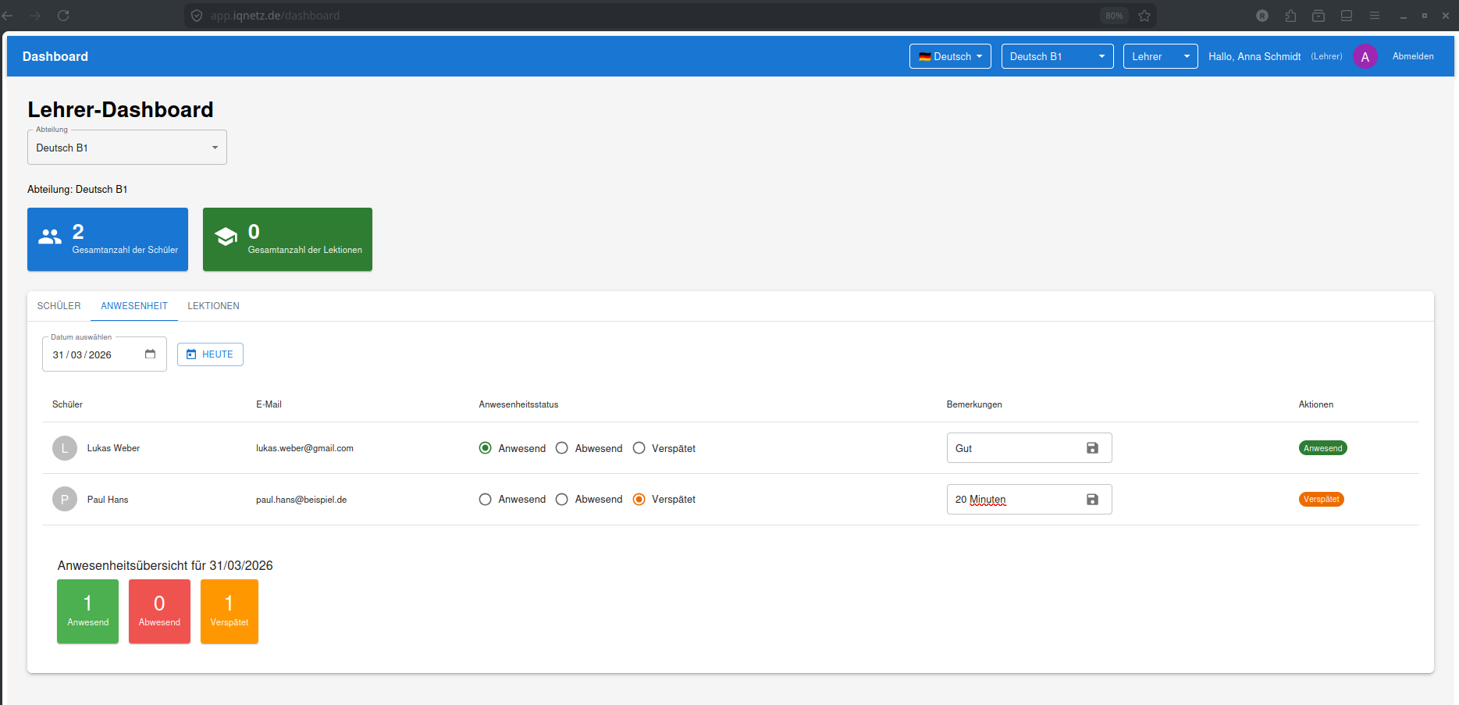Switch to the Lektionen tab
The width and height of the screenshot is (1459, 705).
(x=213, y=306)
